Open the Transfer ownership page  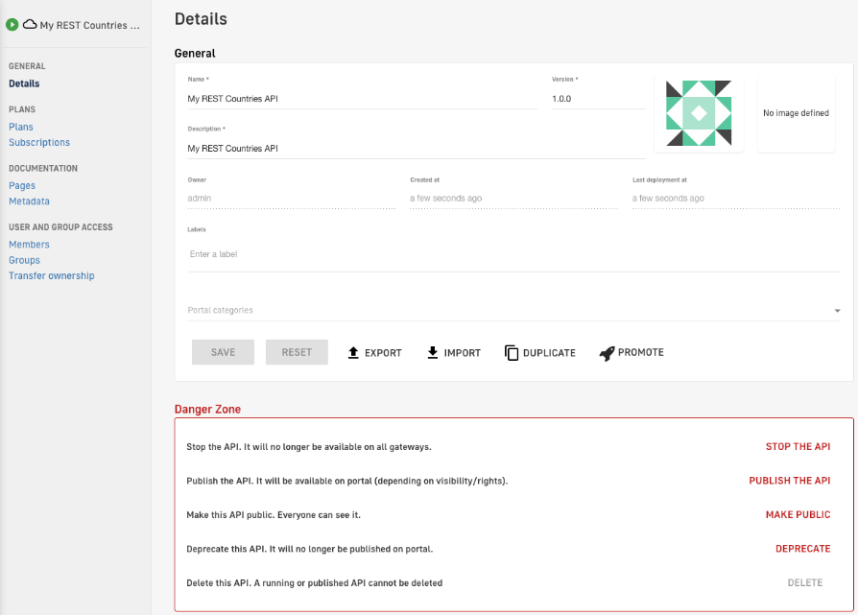[x=51, y=274]
